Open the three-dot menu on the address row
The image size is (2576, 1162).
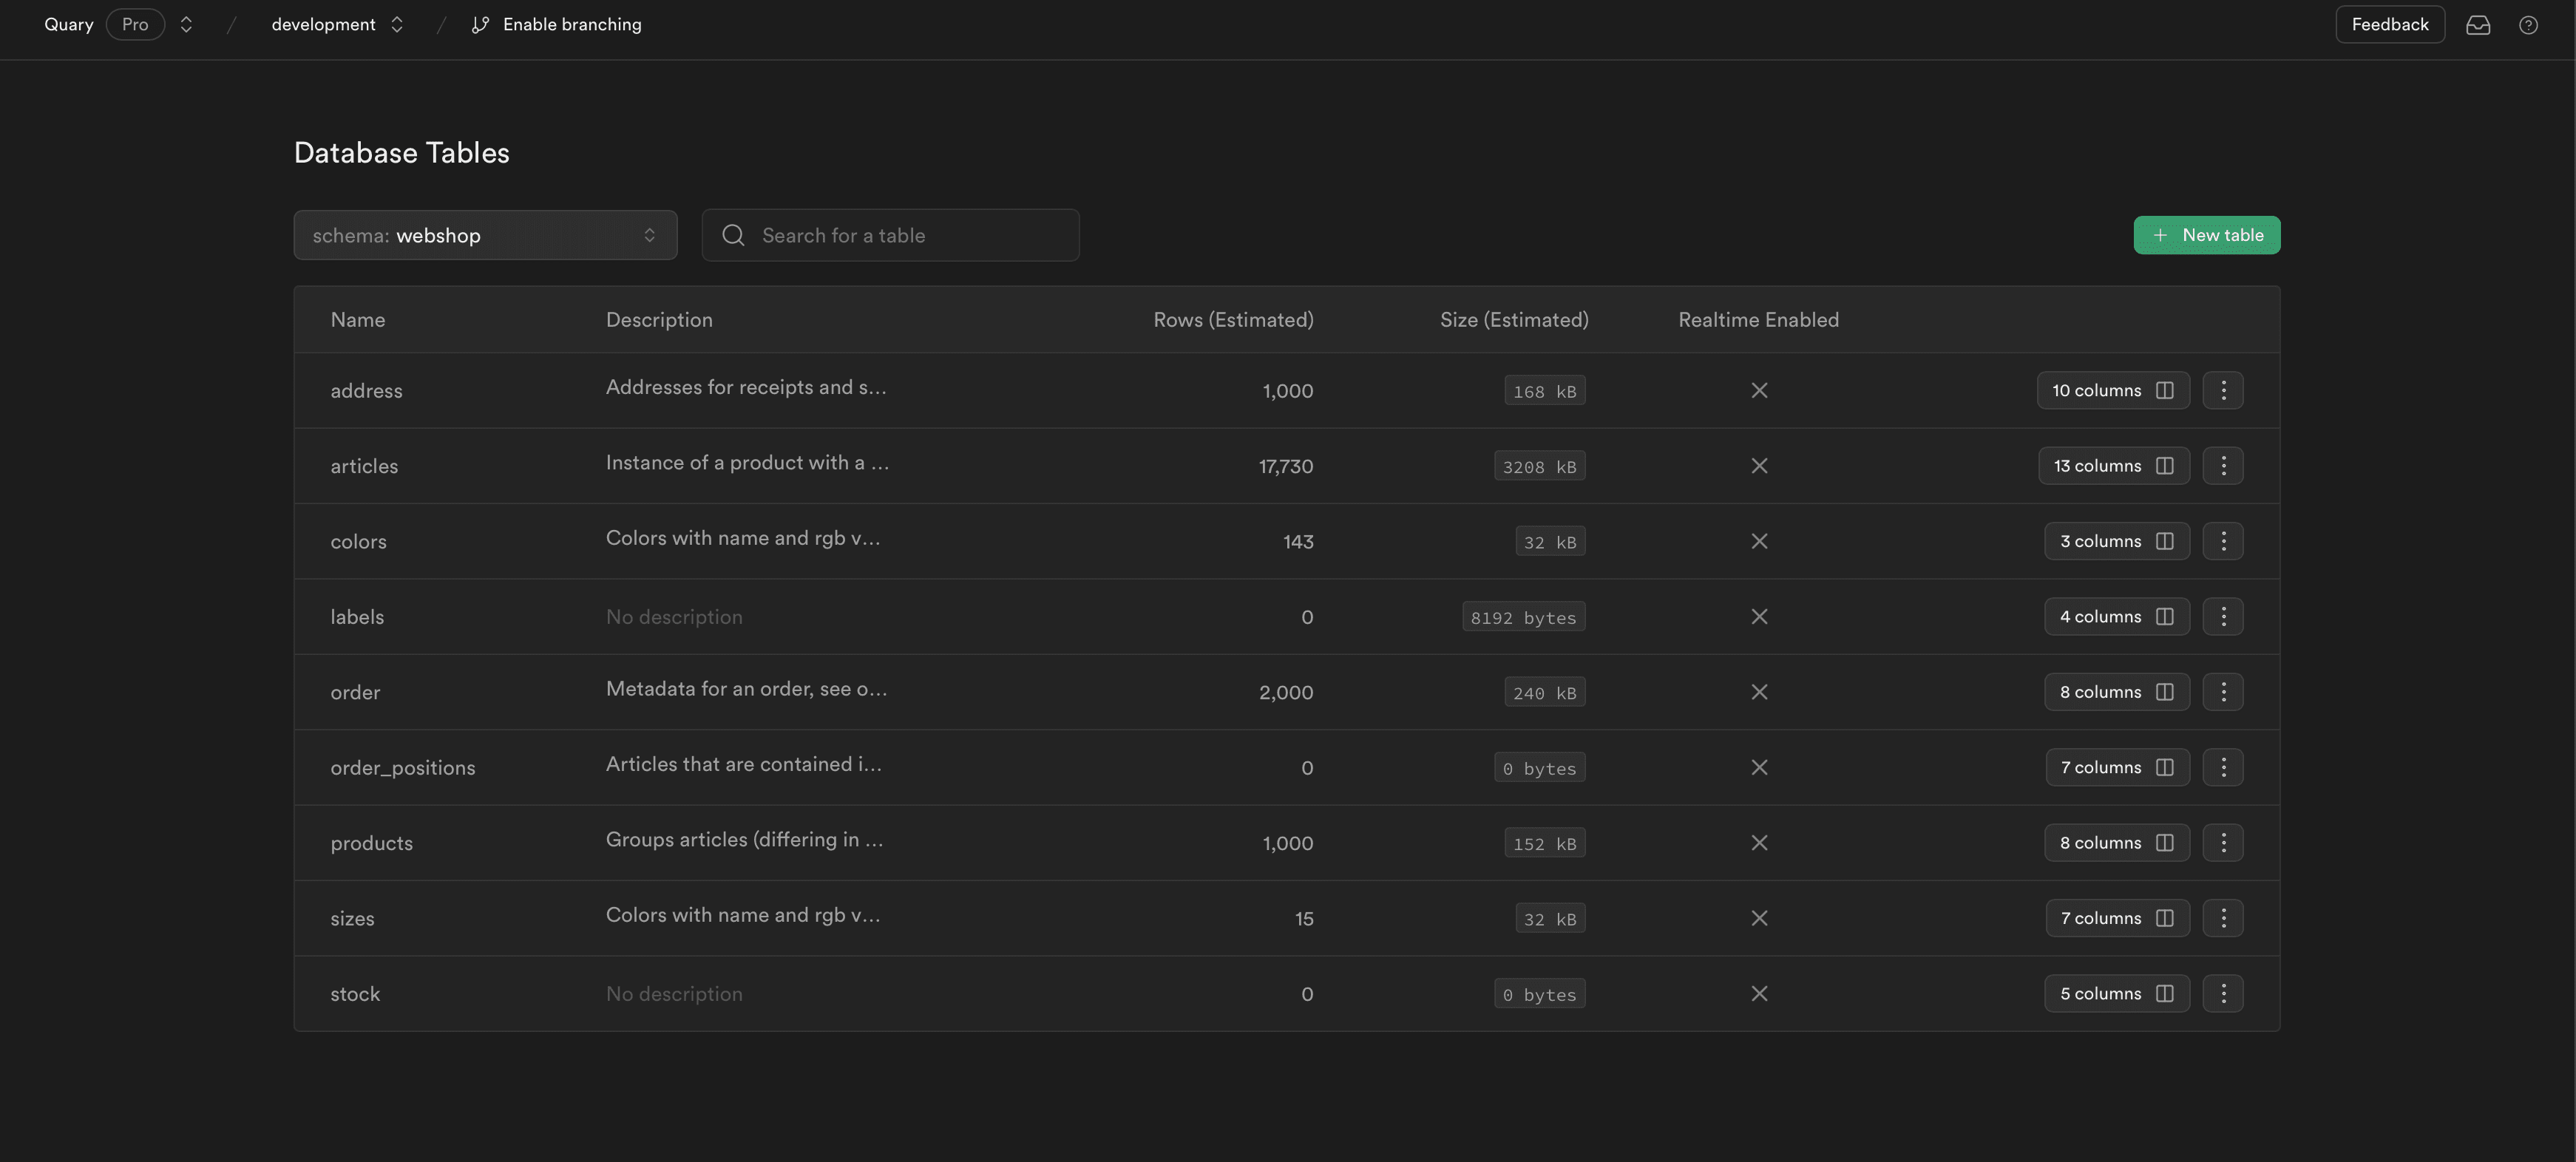coord(2223,390)
